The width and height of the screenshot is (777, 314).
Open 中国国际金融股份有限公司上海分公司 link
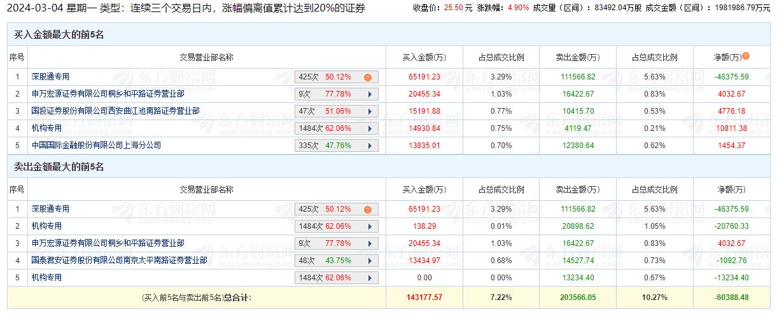tap(96, 146)
